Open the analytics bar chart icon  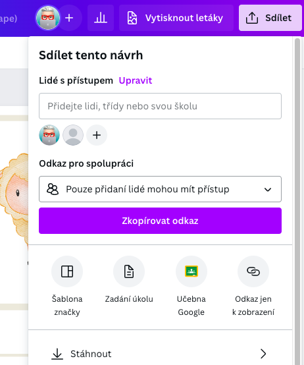101,18
